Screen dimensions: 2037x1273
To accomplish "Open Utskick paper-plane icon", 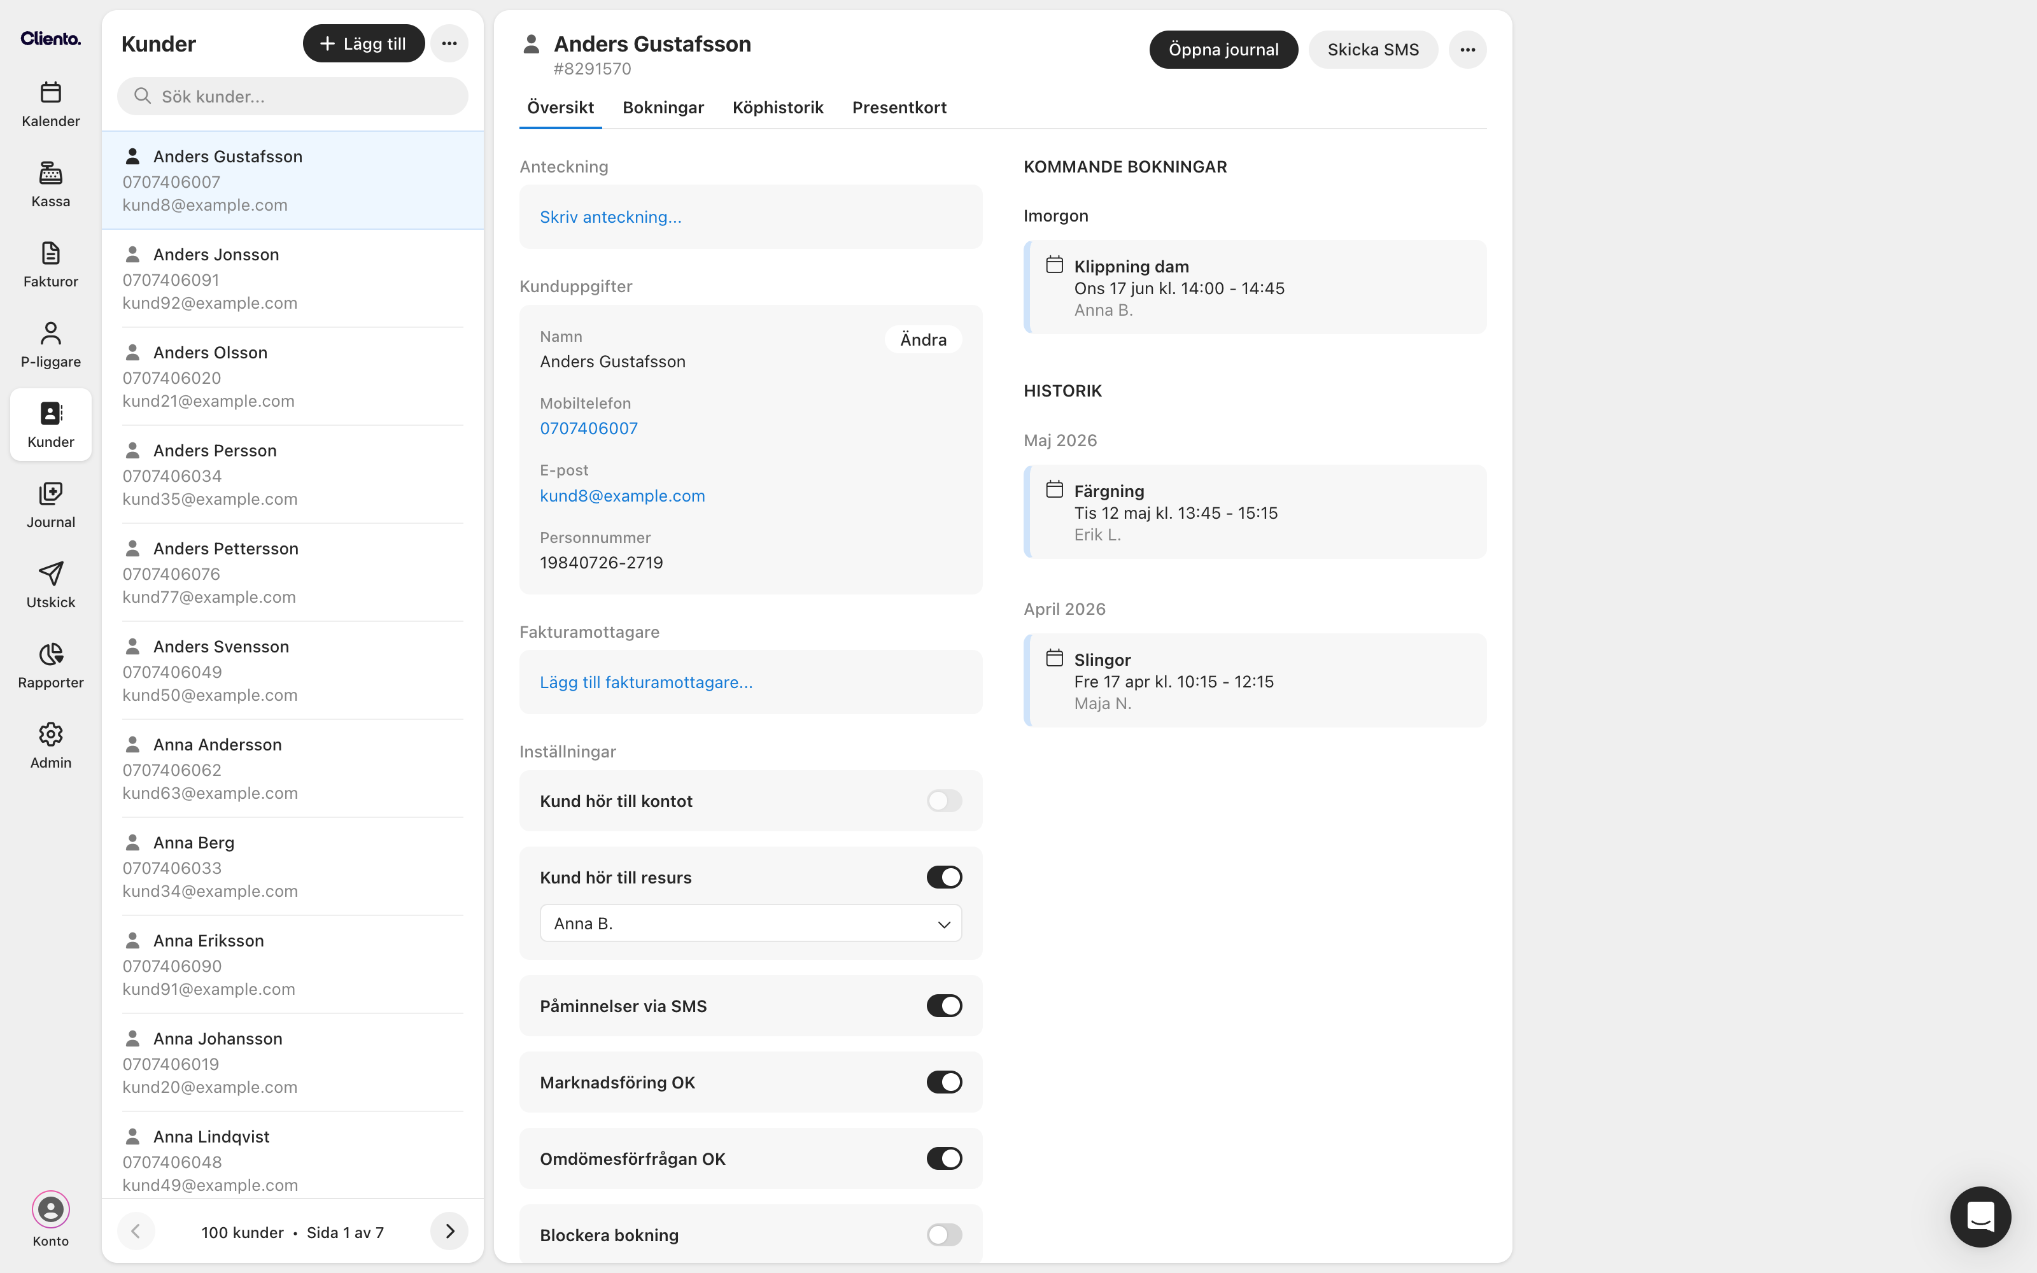I will (x=50, y=574).
